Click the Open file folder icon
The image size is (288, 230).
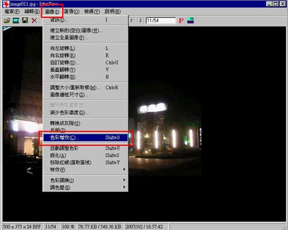coord(7,21)
